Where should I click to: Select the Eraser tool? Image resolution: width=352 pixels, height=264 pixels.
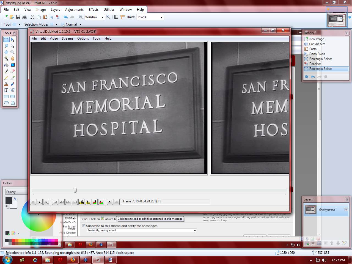click(13, 71)
